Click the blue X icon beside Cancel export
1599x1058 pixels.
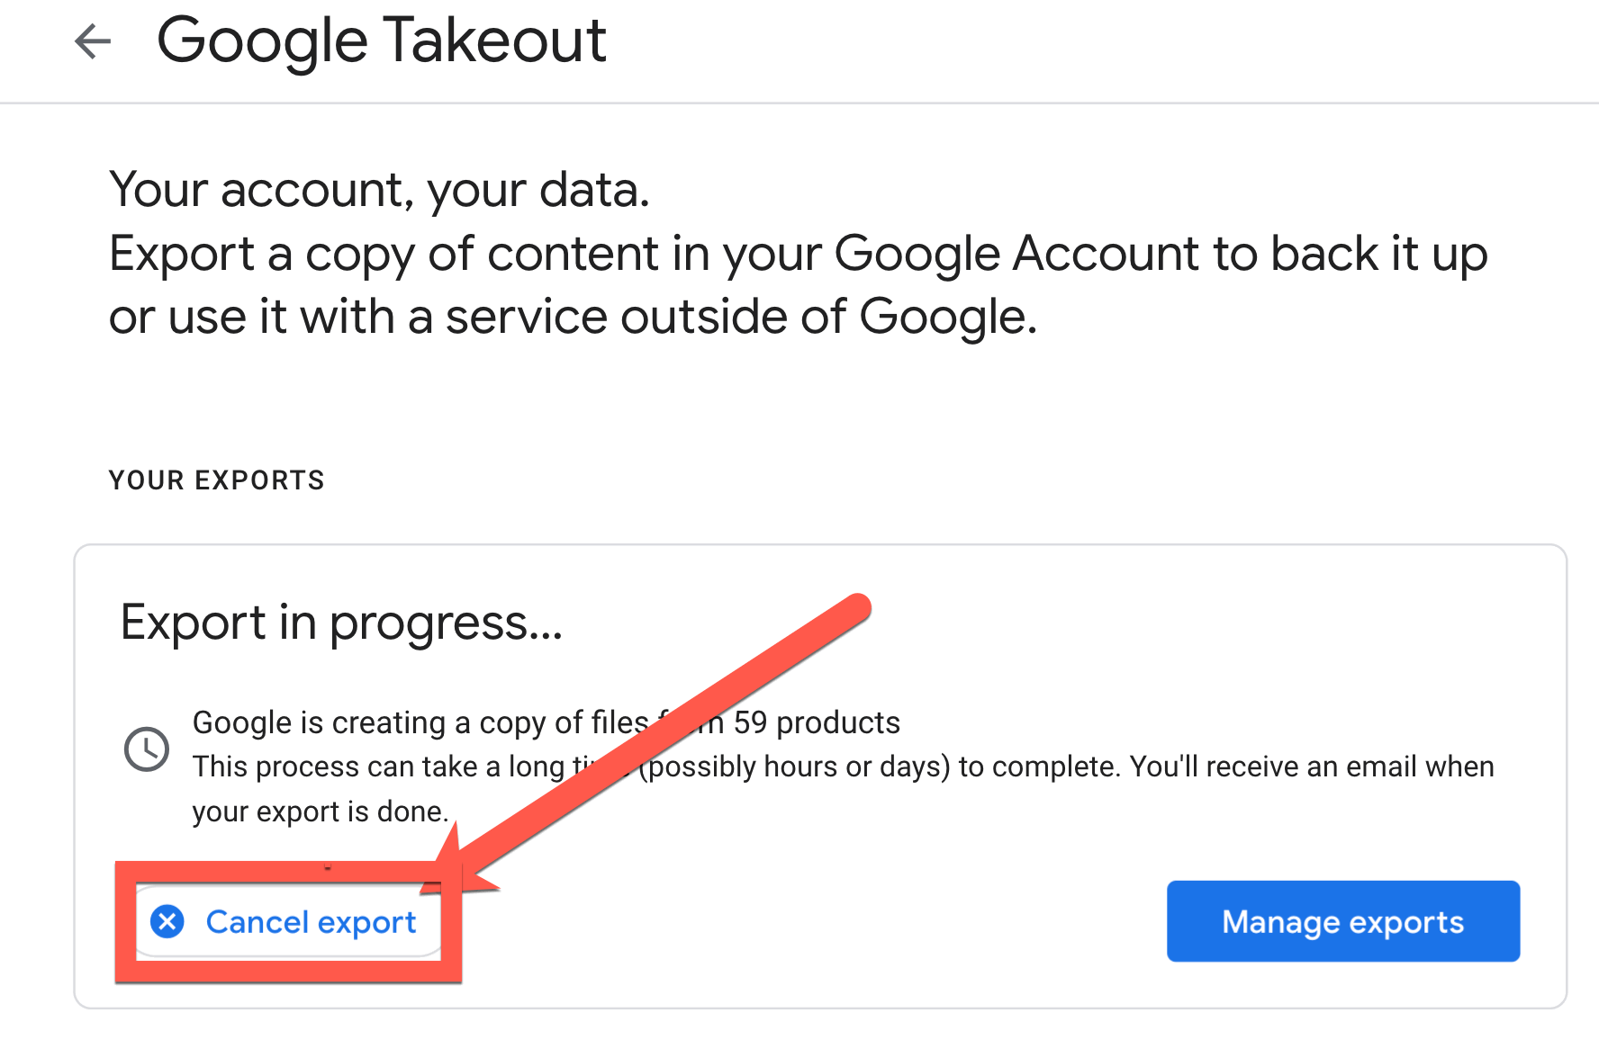pos(167,921)
